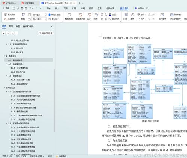Open the Picture Effects (效果) icon
The height and width of the screenshot is (158, 187).
(96, 15)
